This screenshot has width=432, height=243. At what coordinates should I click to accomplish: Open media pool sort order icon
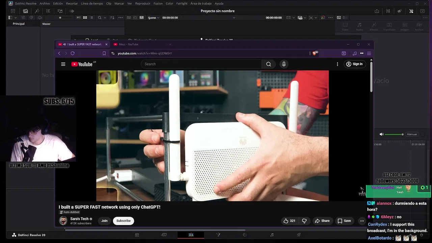pos(112,18)
